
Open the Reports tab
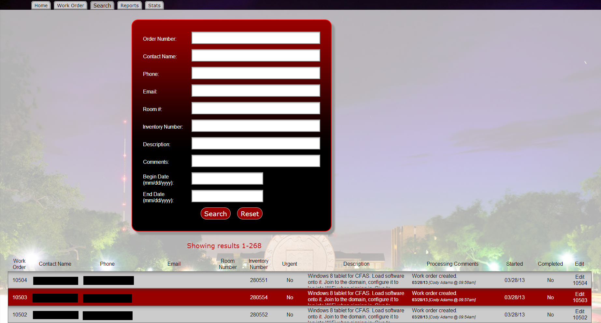[129, 6]
